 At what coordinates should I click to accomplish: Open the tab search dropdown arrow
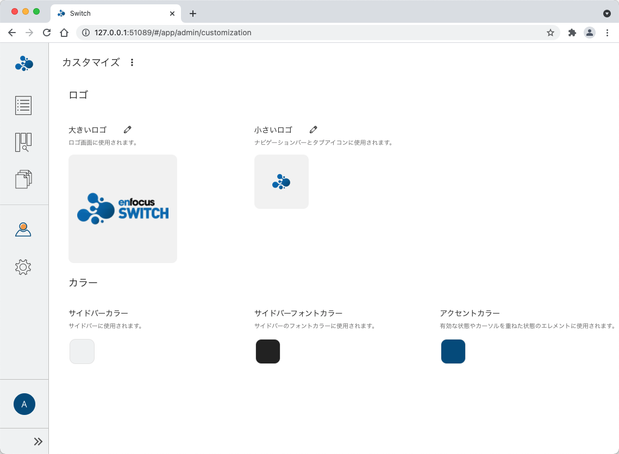pyautogui.click(x=607, y=14)
